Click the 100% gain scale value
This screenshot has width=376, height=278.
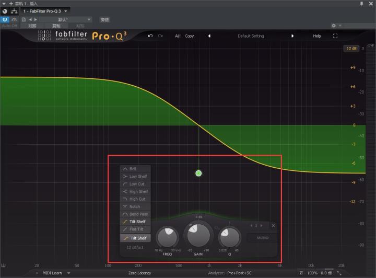click(x=312, y=273)
